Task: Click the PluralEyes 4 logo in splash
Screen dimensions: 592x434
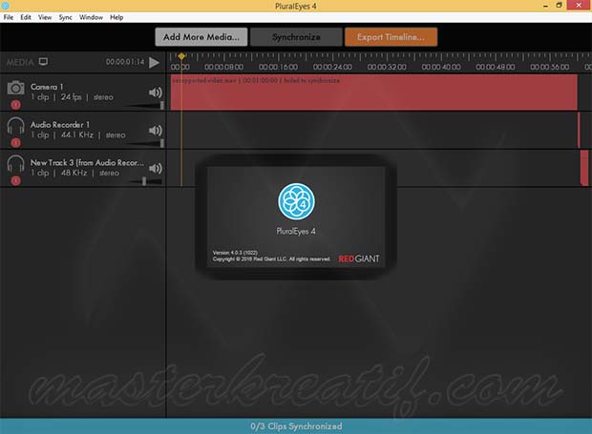Action: pyautogui.click(x=296, y=201)
